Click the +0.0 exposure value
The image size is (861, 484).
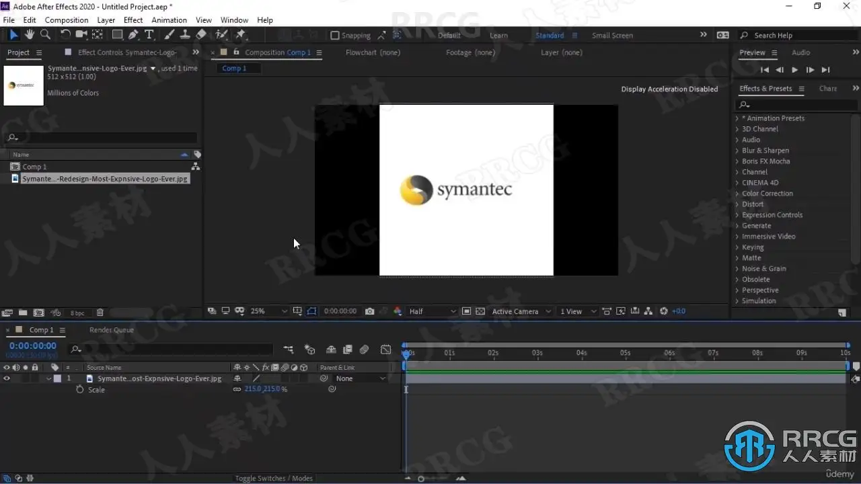[679, 311]
